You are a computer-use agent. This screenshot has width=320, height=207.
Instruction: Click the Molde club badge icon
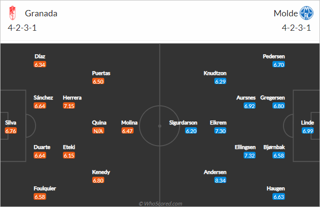click(307, 13)
